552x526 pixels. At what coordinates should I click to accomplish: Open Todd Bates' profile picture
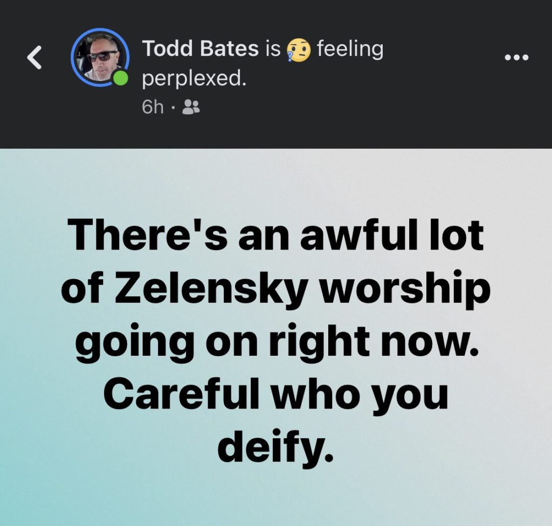click(x=100, y=56)
